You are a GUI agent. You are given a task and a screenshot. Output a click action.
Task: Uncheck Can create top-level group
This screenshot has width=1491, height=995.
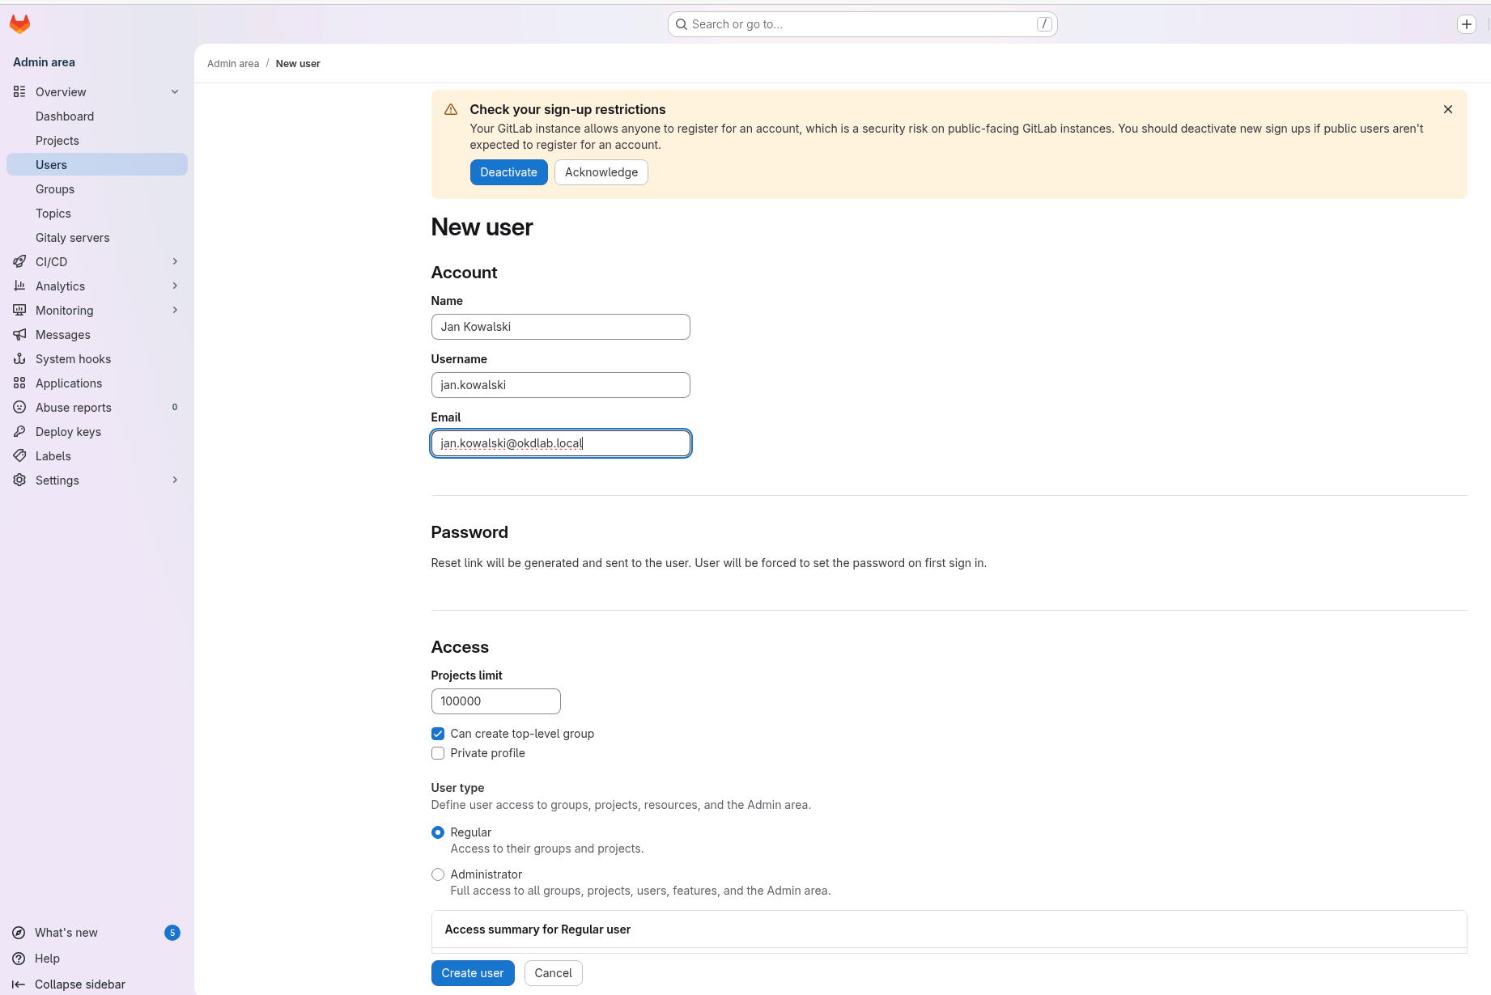438,734
